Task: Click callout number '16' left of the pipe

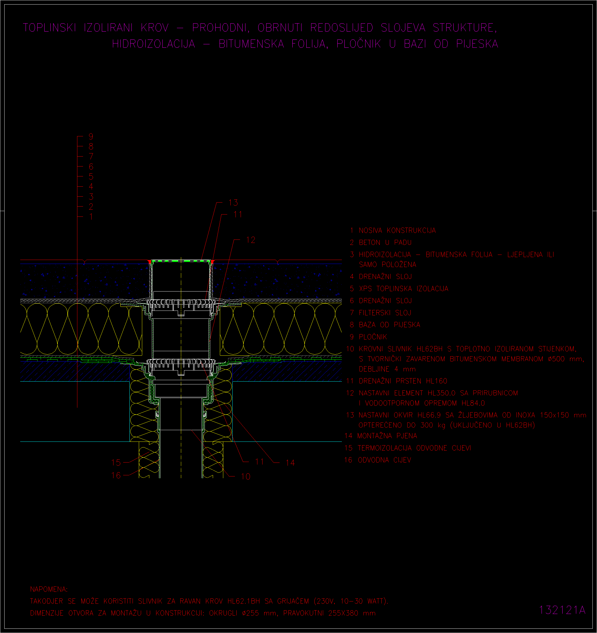Action: coord(116,476)
